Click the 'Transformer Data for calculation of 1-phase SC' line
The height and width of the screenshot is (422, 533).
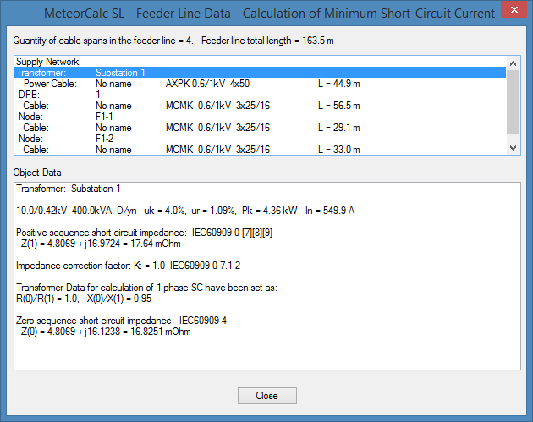point(146,288)
